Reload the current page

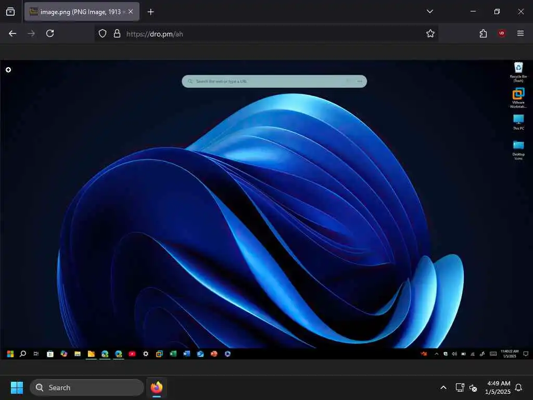[50, 33]
